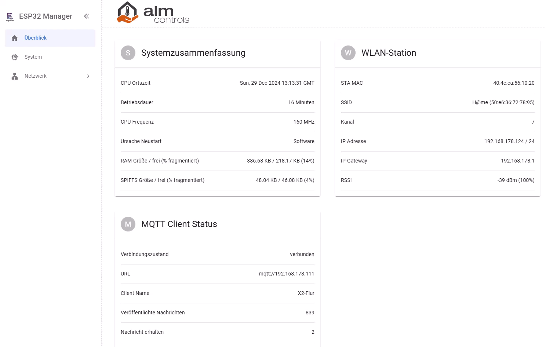
Task: Select the Verbindungszustand label
Action: click(x=145, y=254)
